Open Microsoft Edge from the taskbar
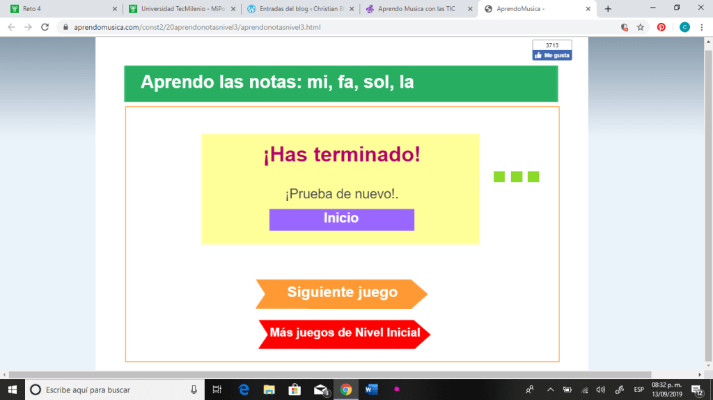The width and height of the screenshot is (713, 400). (244, 390)
